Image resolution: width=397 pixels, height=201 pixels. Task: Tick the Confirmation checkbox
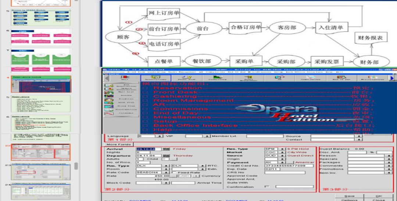[267, 187]
